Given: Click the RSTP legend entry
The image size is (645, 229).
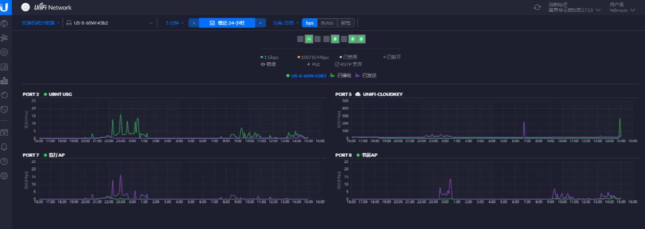Looking at the screenshot, I should 348,64.
